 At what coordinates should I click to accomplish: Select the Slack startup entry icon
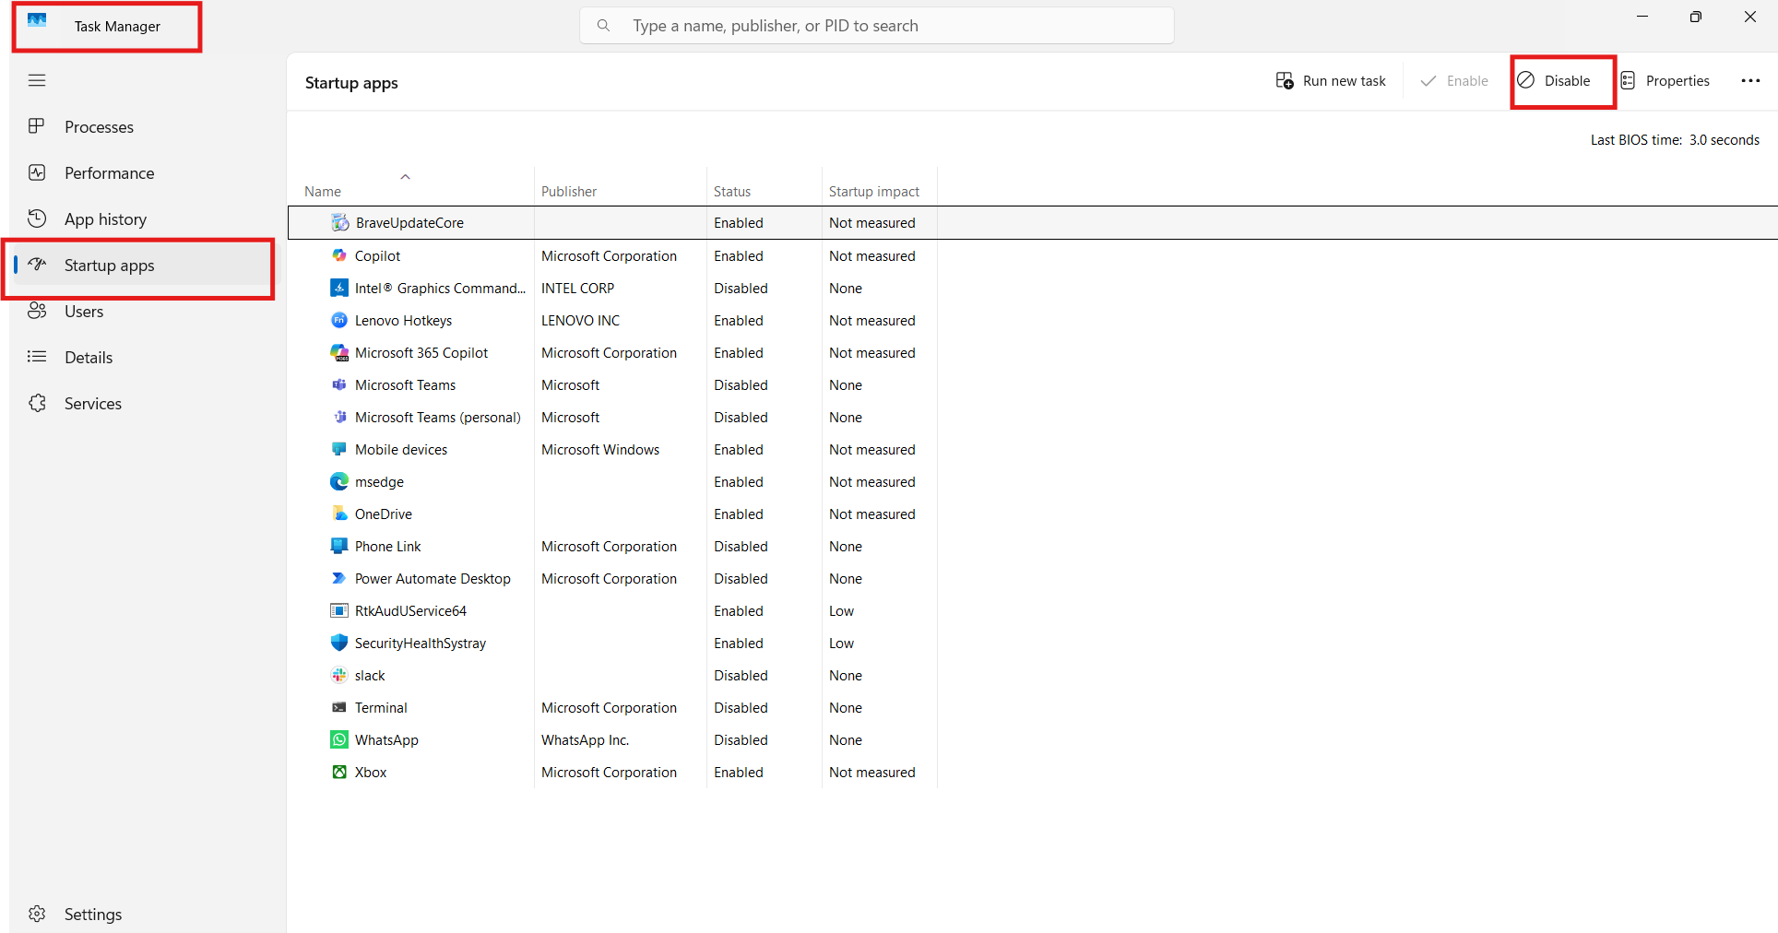tap(339, 675)
